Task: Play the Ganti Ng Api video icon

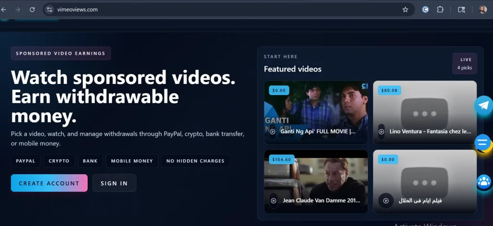Action: coord(272,131)
